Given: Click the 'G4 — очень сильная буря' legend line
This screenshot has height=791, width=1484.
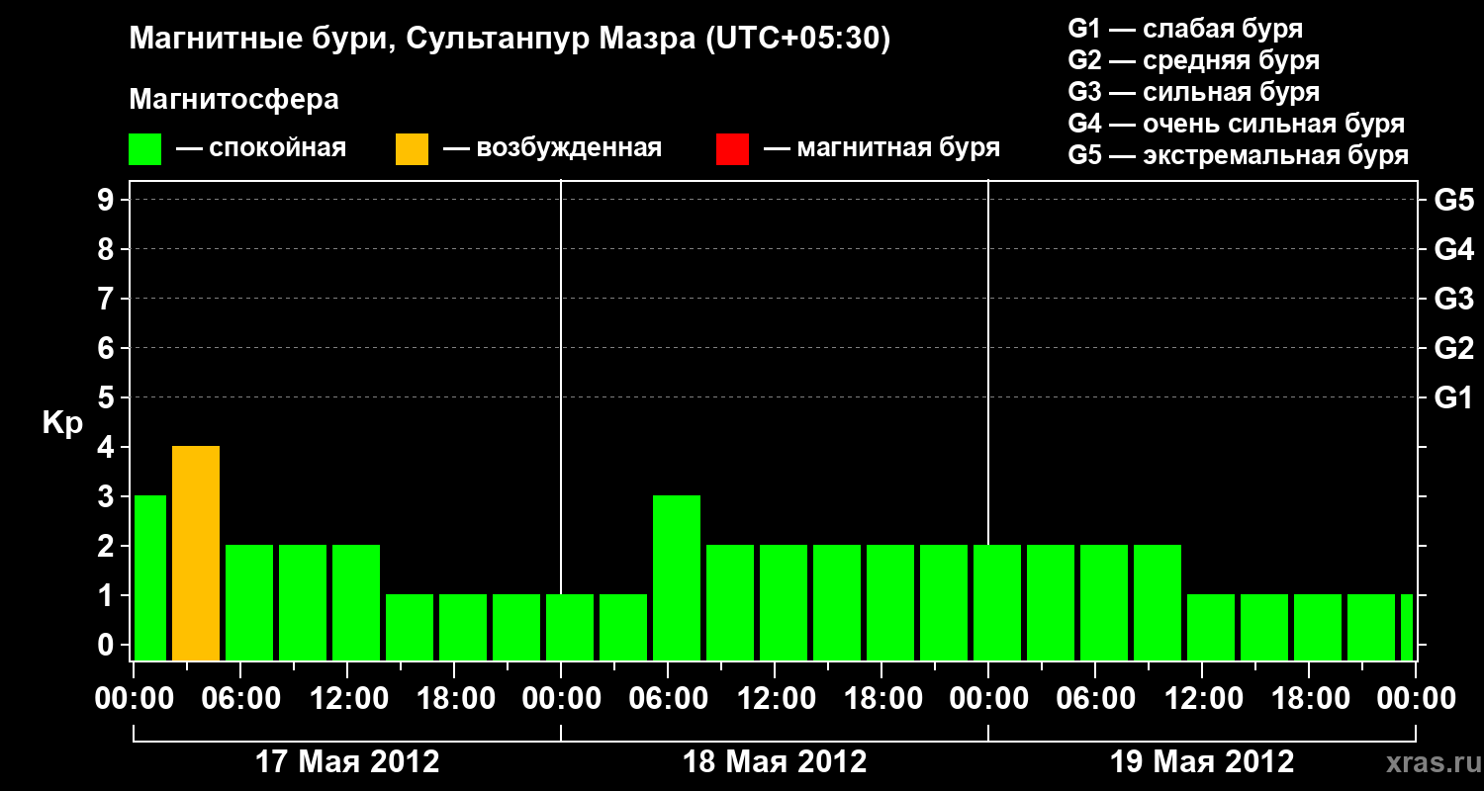Looking at the screenshot, I should coord(1237,124).
